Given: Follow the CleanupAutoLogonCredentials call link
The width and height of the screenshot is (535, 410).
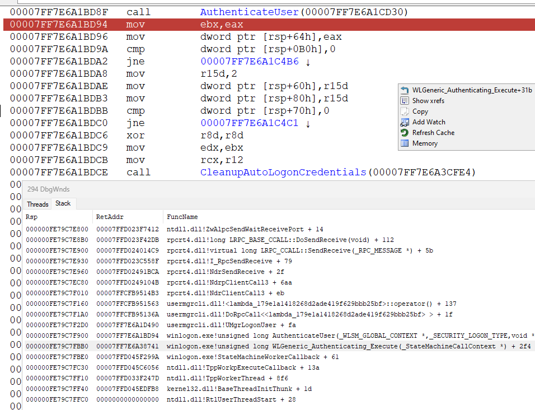Looking at the screenshot, I should (x=283, y=172).
